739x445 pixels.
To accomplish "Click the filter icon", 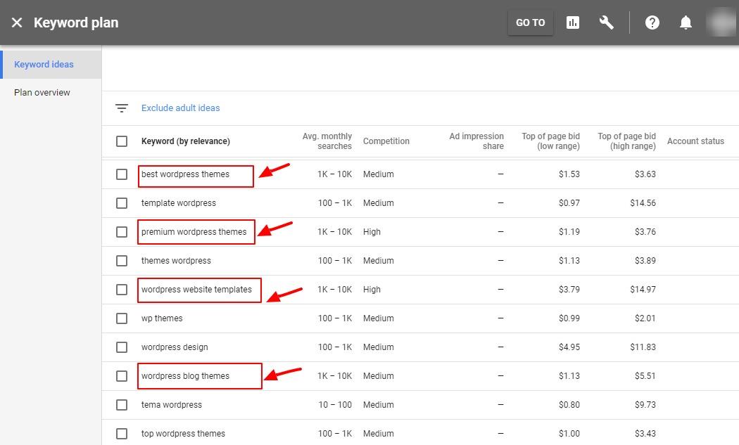I will pyautogui.click(x=122, y=108).
